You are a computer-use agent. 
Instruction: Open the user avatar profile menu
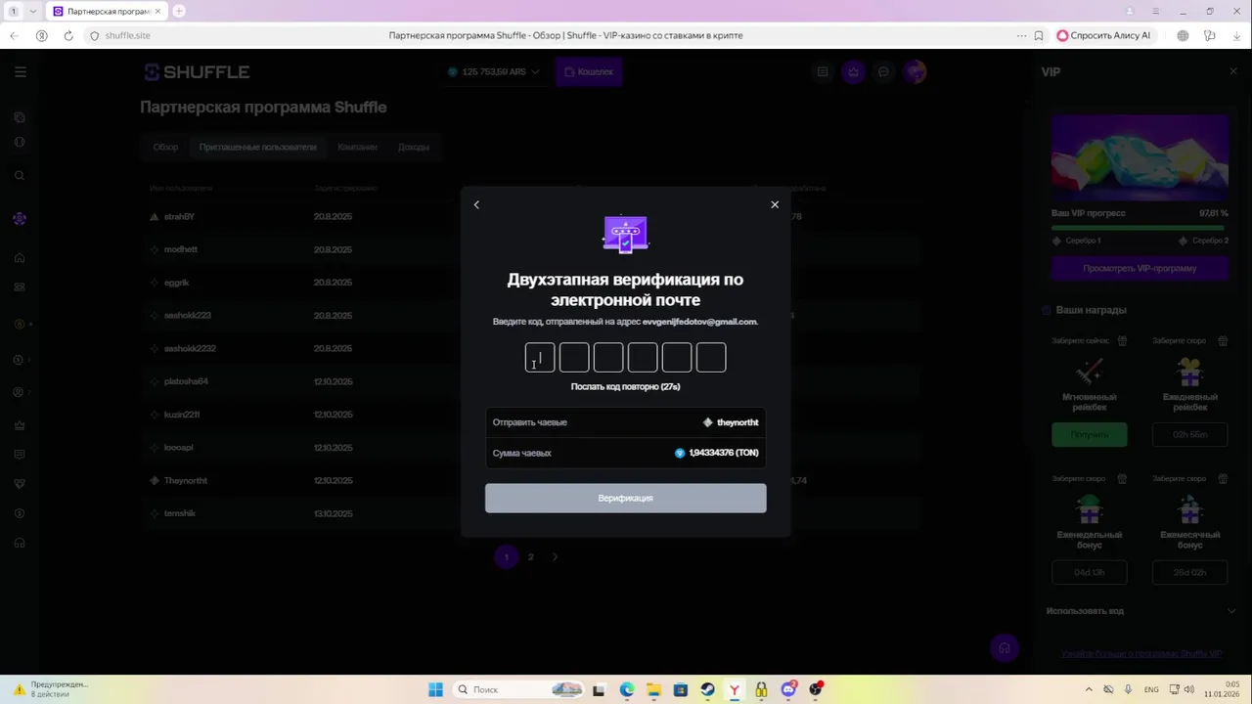[x=915, y=71]
